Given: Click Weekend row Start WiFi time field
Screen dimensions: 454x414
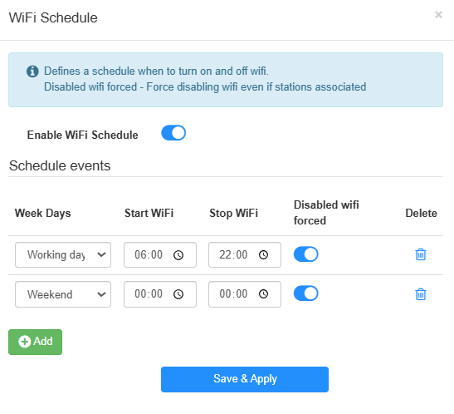Looking at the screenshot, I should tap(160, 294).
